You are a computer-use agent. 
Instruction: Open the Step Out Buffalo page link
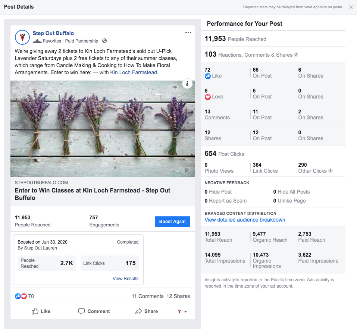pyautogui.click(x=53, y=33)
